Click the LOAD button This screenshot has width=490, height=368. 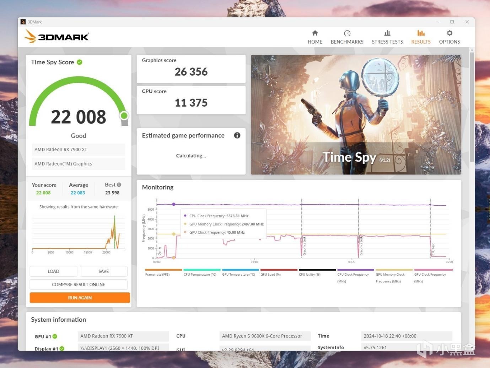(53, 271)
